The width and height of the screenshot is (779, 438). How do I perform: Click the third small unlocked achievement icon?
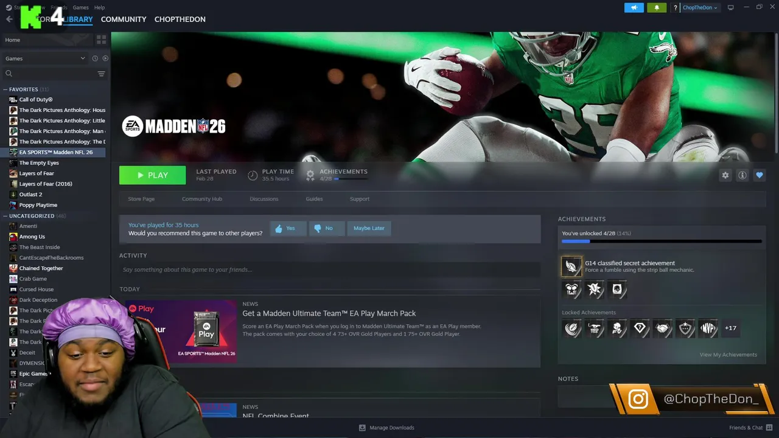click(x=617, y=290)
